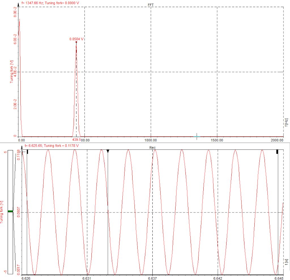
Task: Click the 1500.00 frequency axis value
Action: click(x=217, y=140)
